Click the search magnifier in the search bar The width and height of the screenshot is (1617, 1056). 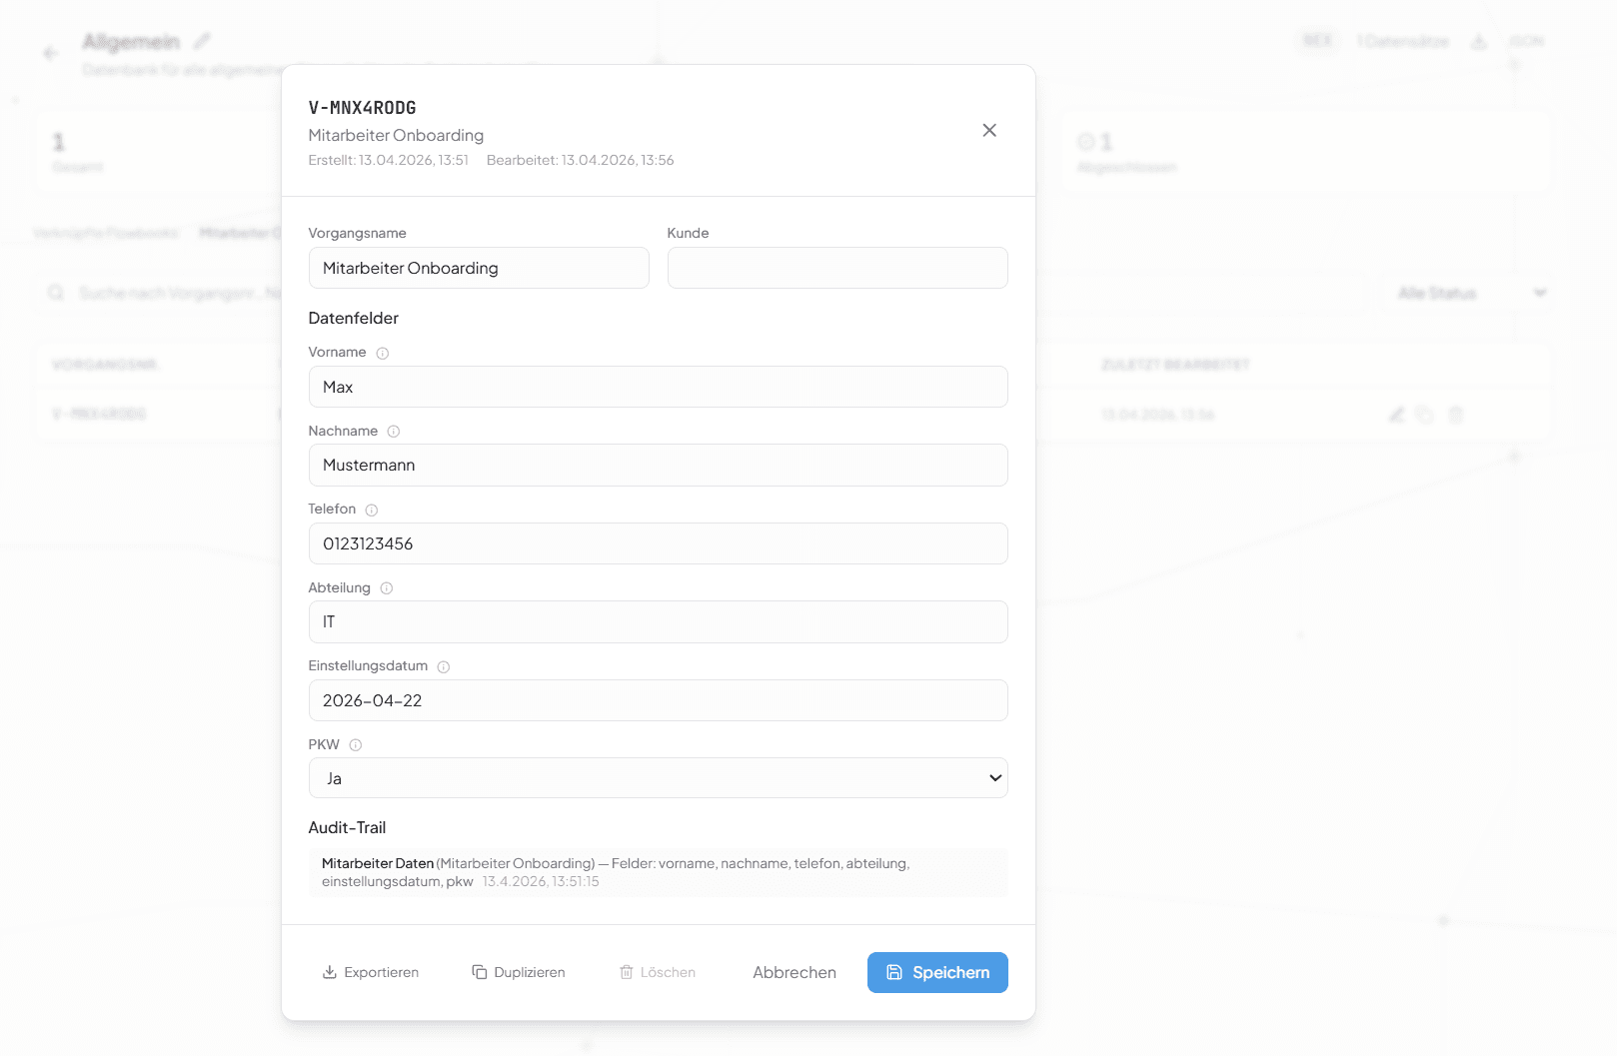tap(56, 293)
